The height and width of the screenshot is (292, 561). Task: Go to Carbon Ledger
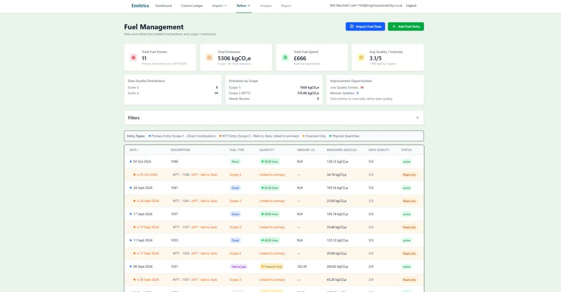tap(192, 6)
